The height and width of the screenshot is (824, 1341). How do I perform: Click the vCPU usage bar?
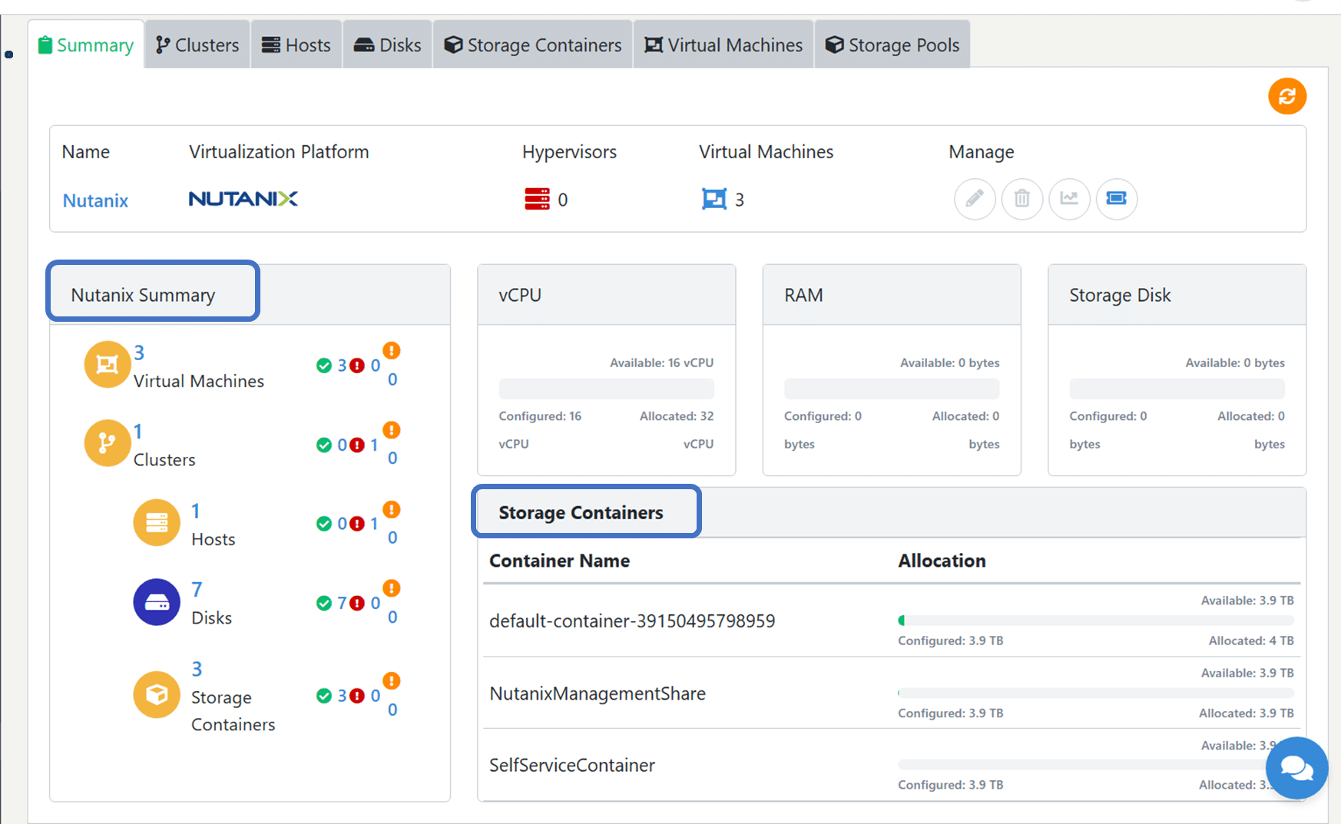606,389
